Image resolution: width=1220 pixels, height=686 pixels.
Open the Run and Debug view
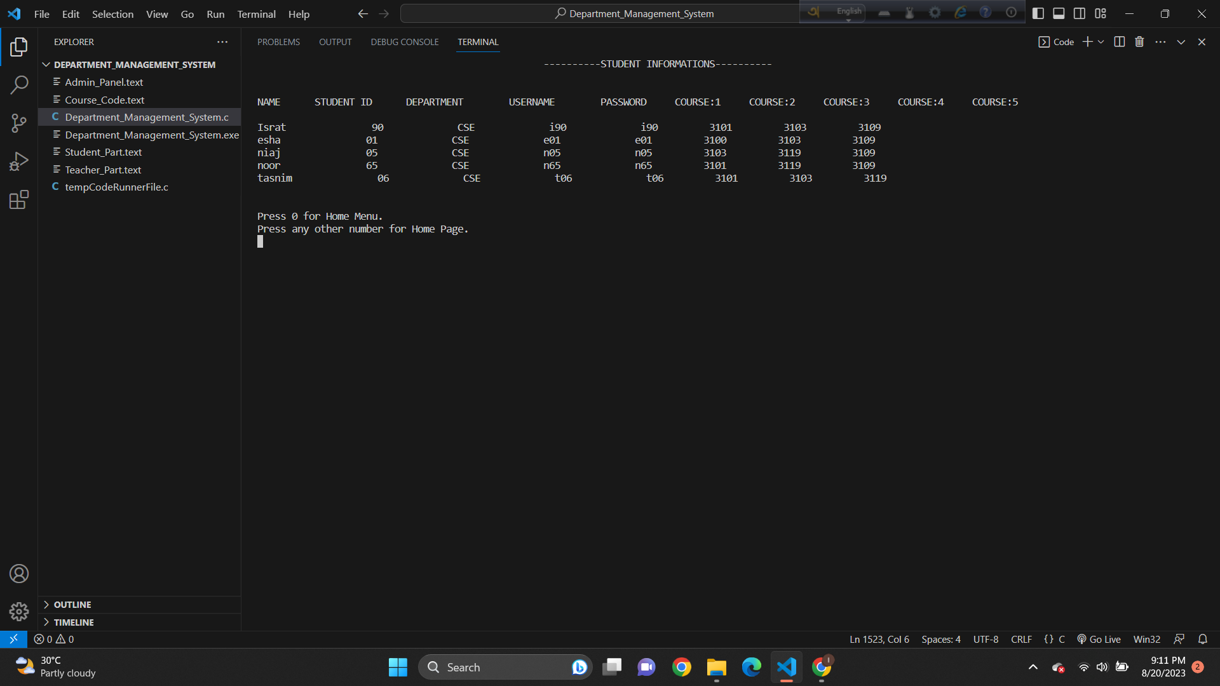(19, 161)
